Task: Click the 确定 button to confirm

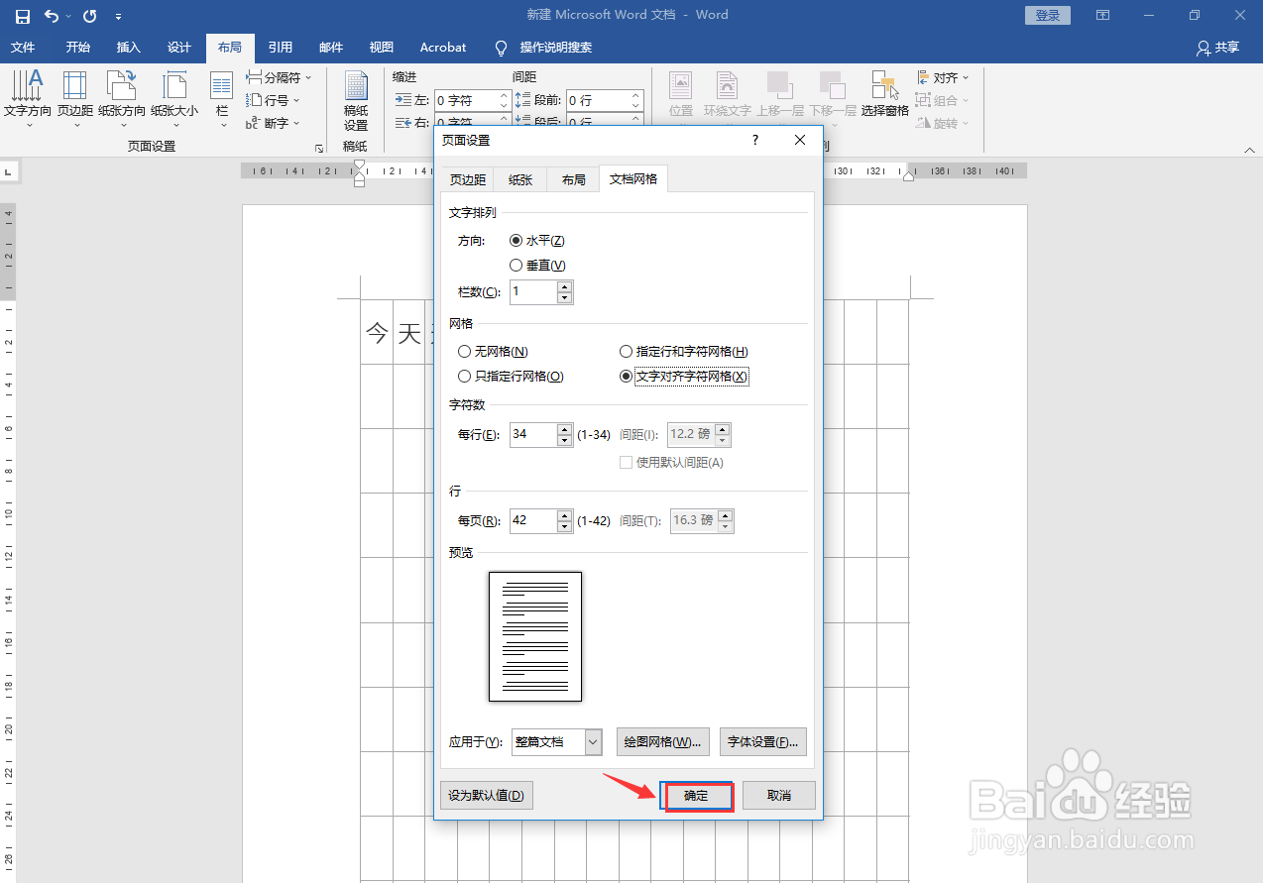Action: pyautogui.click(x=697, y=795)
